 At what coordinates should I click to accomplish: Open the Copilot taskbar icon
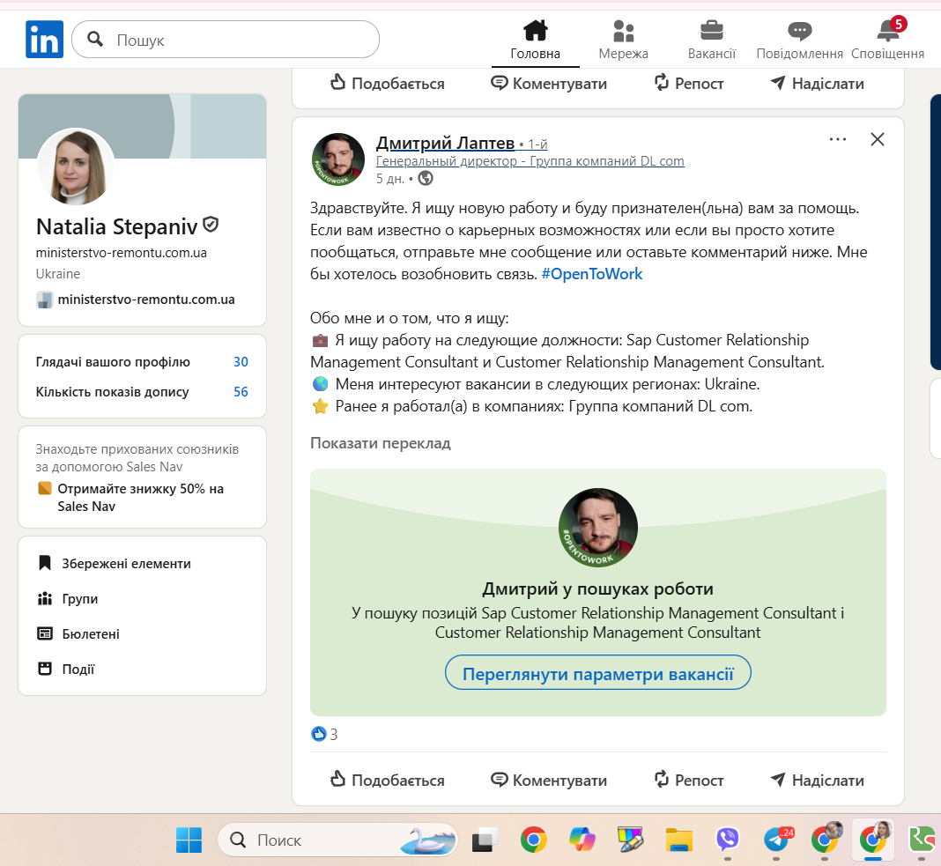pos(582,840)
